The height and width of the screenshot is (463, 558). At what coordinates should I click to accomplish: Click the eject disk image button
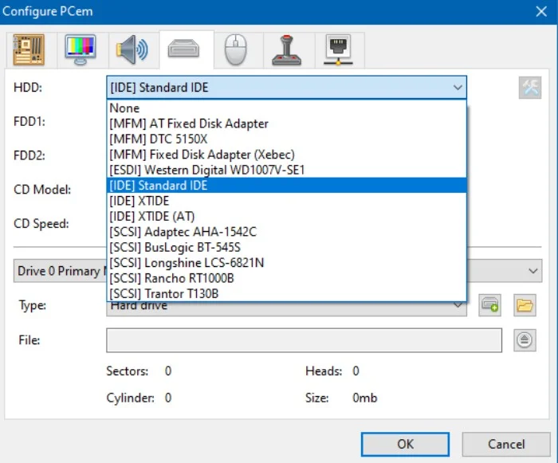(524, 340)
